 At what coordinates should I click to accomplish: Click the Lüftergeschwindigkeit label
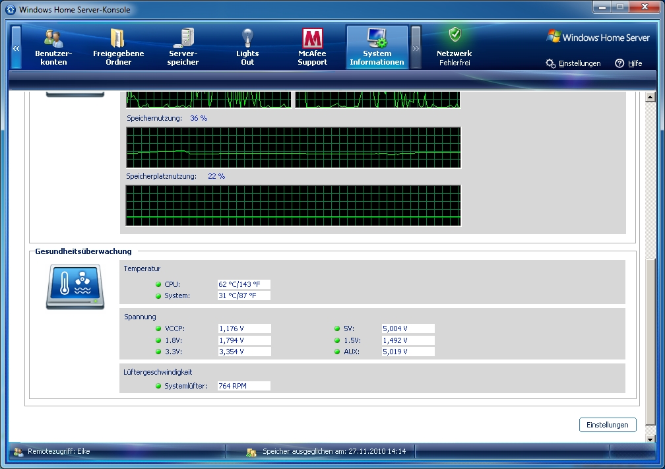(x=158, y=372)
